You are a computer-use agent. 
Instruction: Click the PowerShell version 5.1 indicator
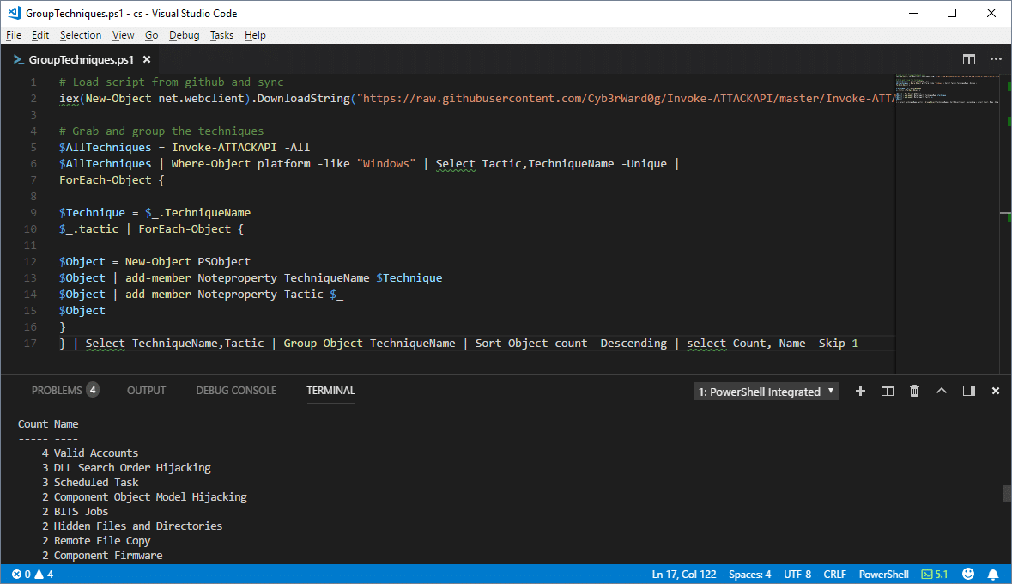tap(935, 575)
